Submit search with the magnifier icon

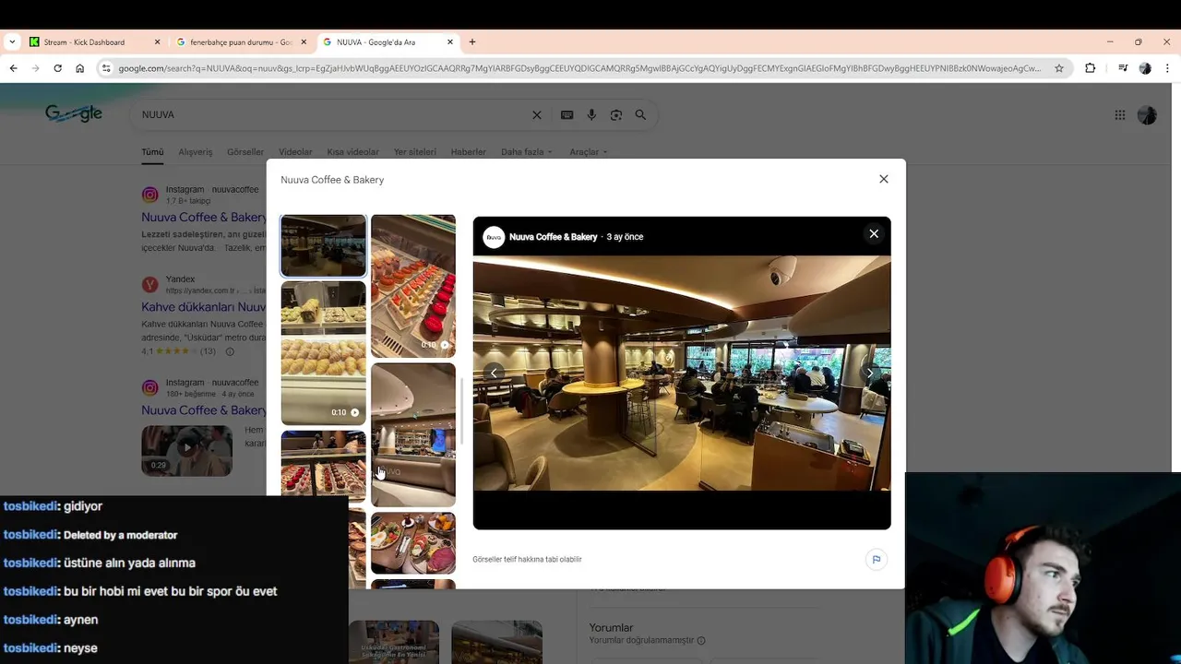640,115
